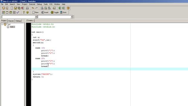Click the Find Next icon
Viewport: 188px width, 106px height.
point(49,8)
